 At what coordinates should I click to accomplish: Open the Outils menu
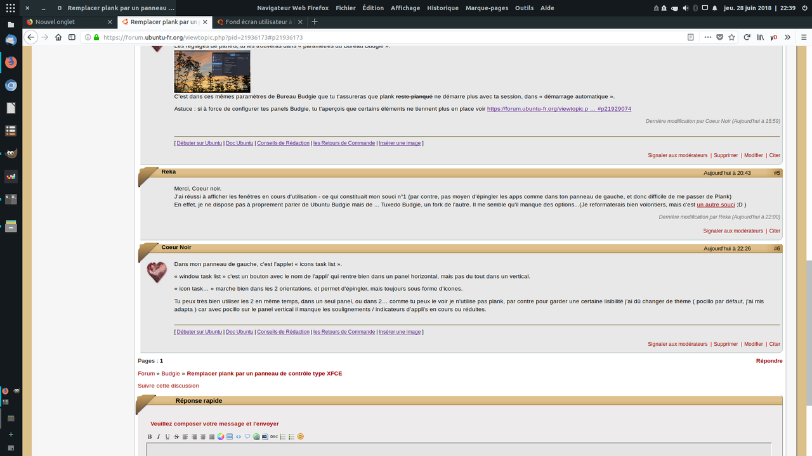pos(524,8)
